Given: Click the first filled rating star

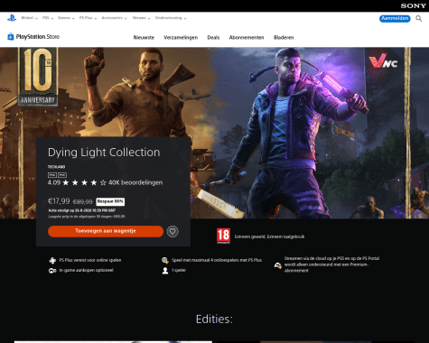Looking at the screenshot, I should pyautogui.click(x=66, y=182).
